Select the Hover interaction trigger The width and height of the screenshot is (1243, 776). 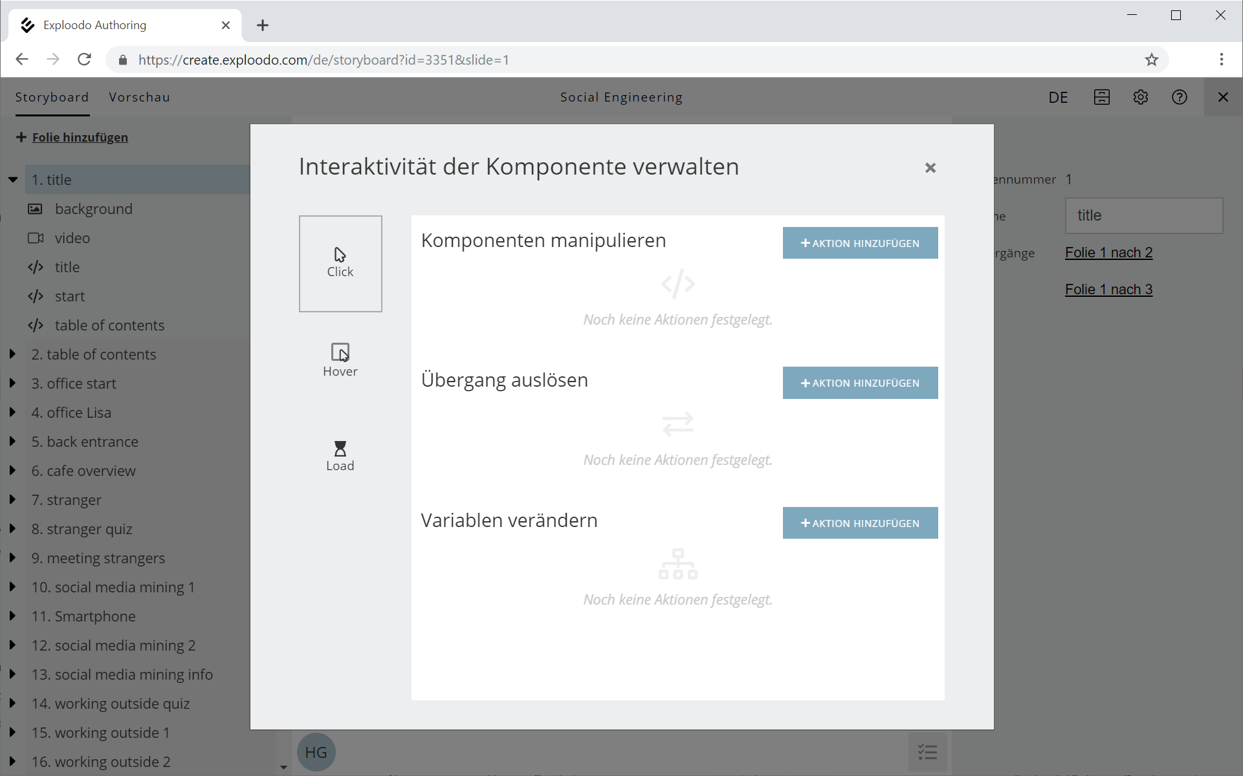340,360
